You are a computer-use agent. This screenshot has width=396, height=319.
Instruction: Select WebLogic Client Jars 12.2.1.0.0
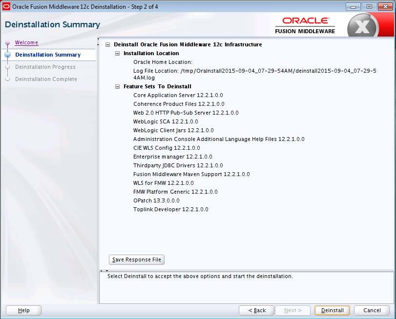[x=173, y=130]
